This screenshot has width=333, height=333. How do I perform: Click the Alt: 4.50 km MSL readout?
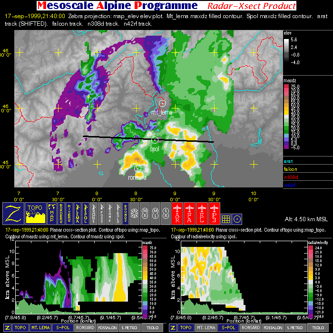tap(306, 219)
